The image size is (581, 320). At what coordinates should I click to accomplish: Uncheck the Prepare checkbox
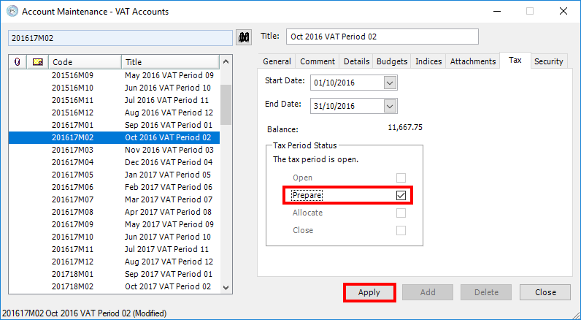[x=401, y=195]
